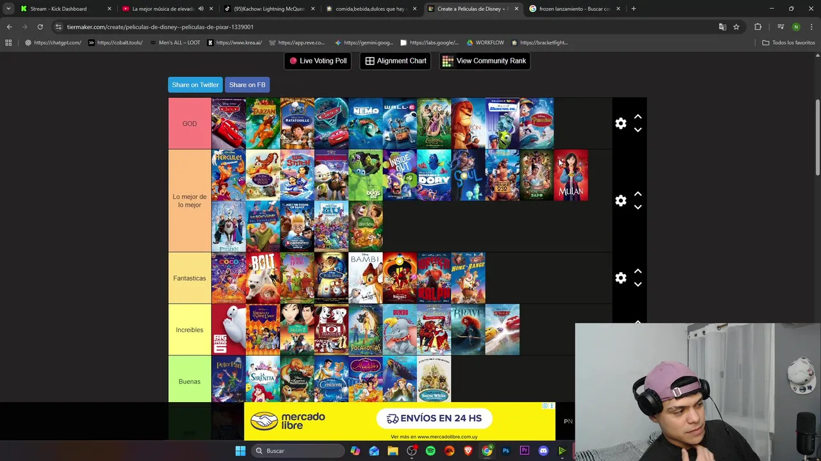Mute the YouTube tab audio icon
This screenshot has width=821, height=461.
[201, 9]
